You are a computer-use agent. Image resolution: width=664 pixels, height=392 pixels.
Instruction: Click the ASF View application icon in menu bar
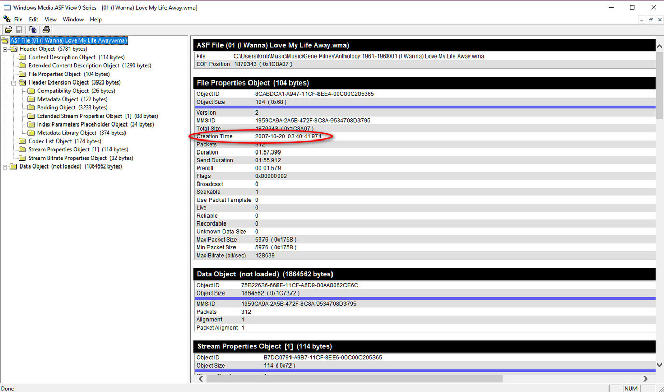click(7, 19)
